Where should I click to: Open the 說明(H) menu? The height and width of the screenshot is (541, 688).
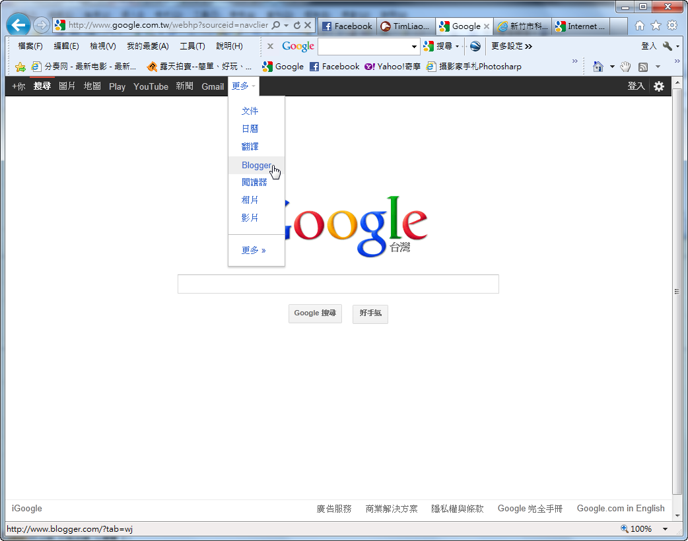pos(230,46)
